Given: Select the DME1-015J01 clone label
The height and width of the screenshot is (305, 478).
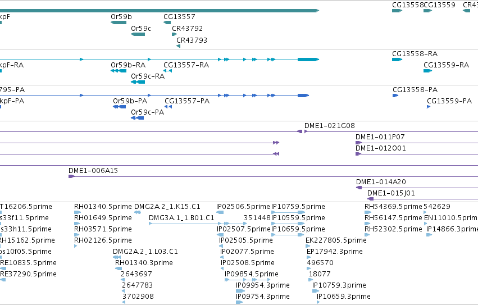Looking at the screenshot, I should point(391,193).
